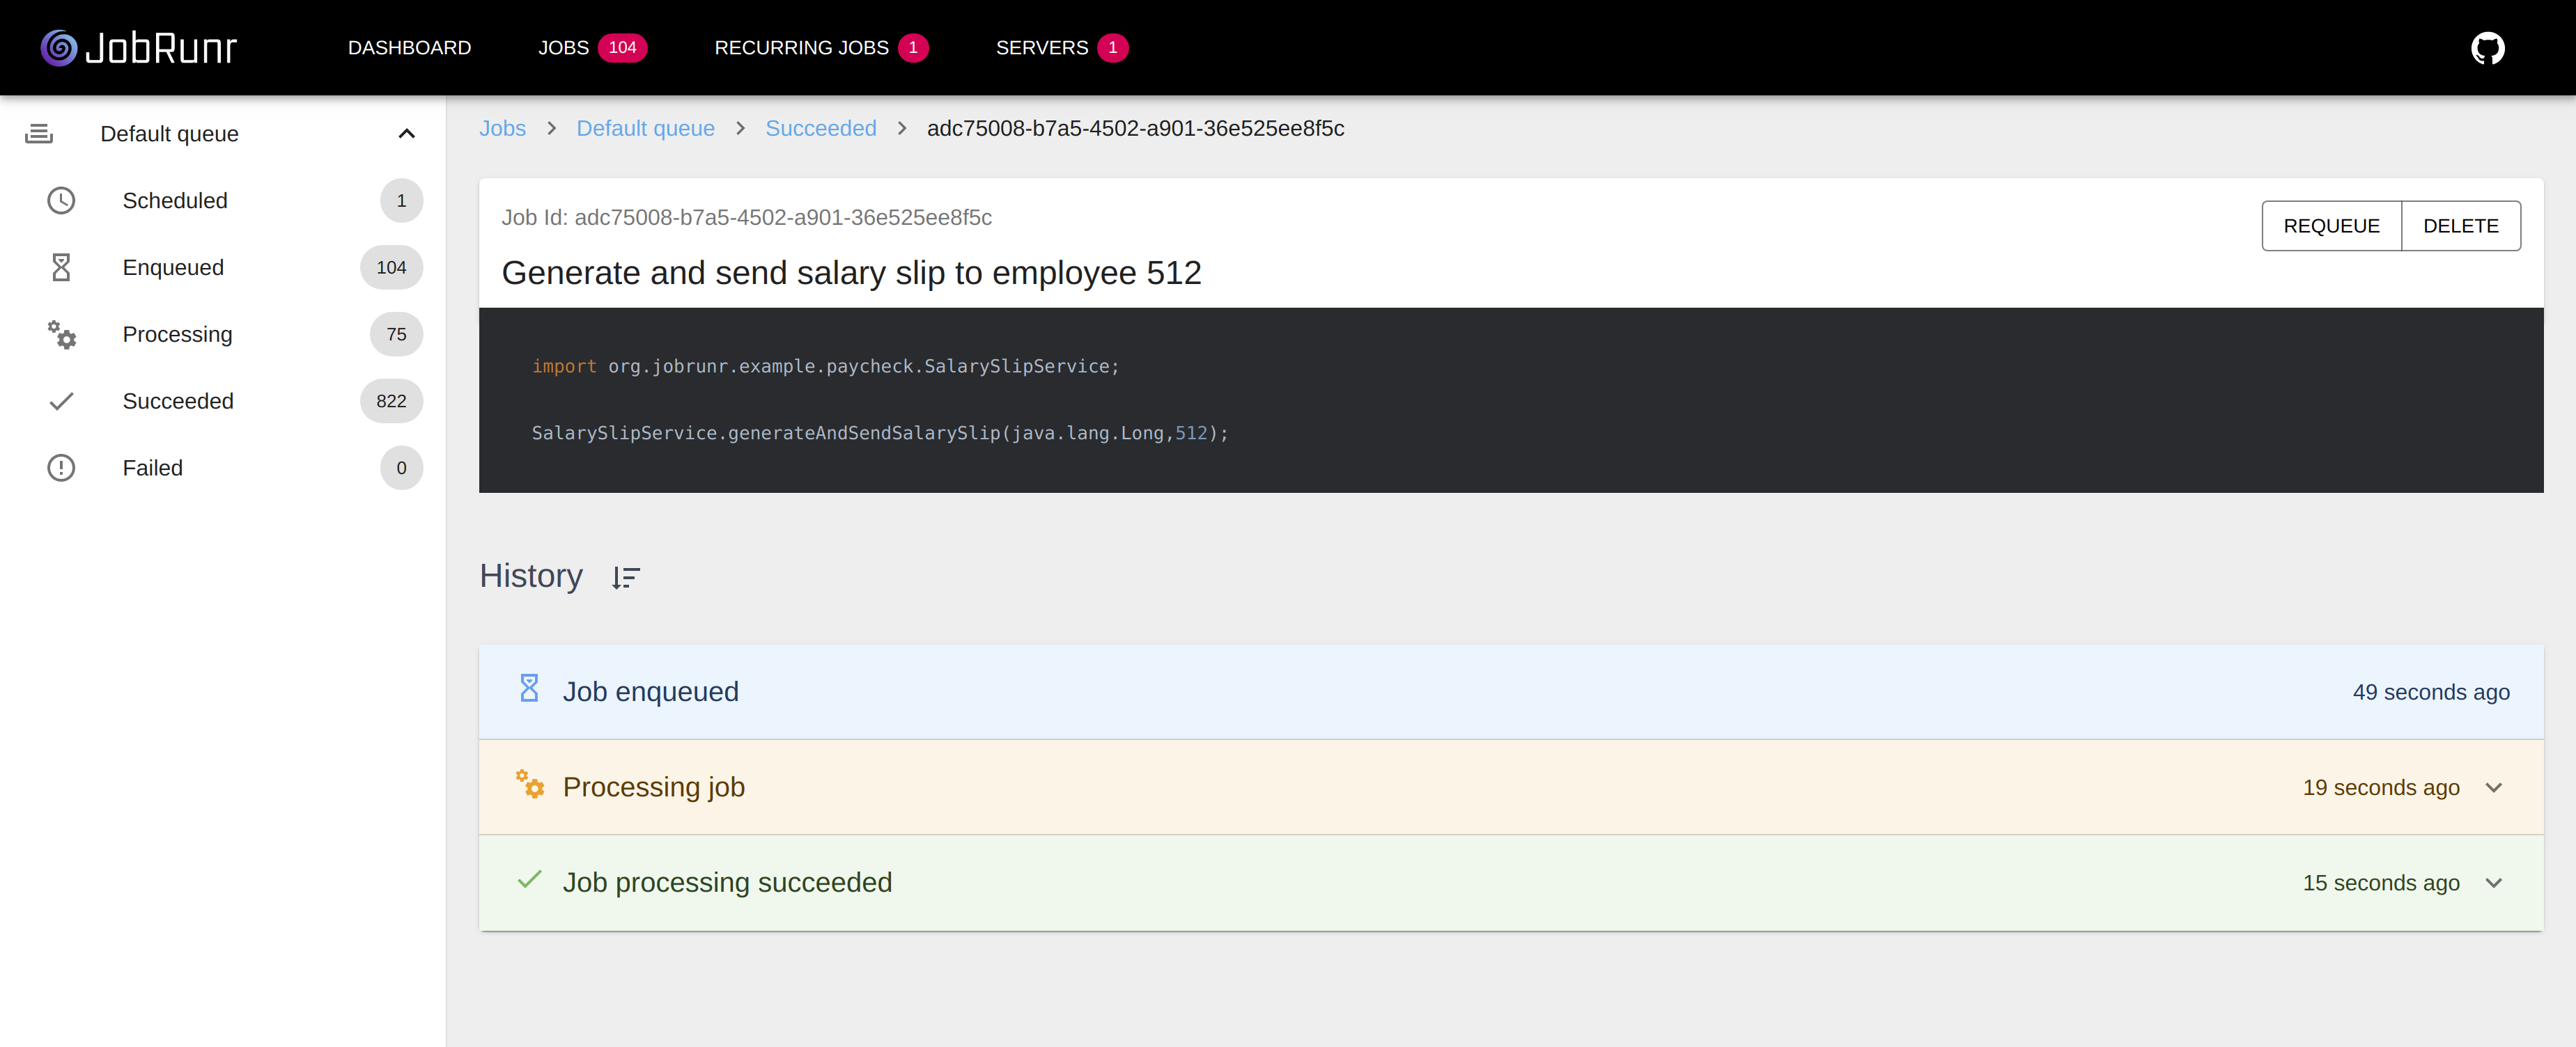The width and height of the screenshot is (2576, 1047).
Task: Click the Enqueued hourglass icon
Action: point(61,268)
